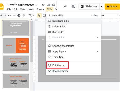Click the presentation title text
The height and width of the screenshot is (91, 120).
(x=22, y=5)
